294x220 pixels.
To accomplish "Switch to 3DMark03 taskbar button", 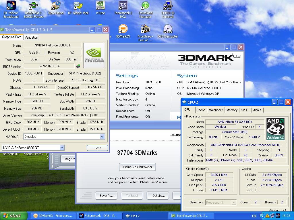I will pyautogui.click(x=53, y=216).
